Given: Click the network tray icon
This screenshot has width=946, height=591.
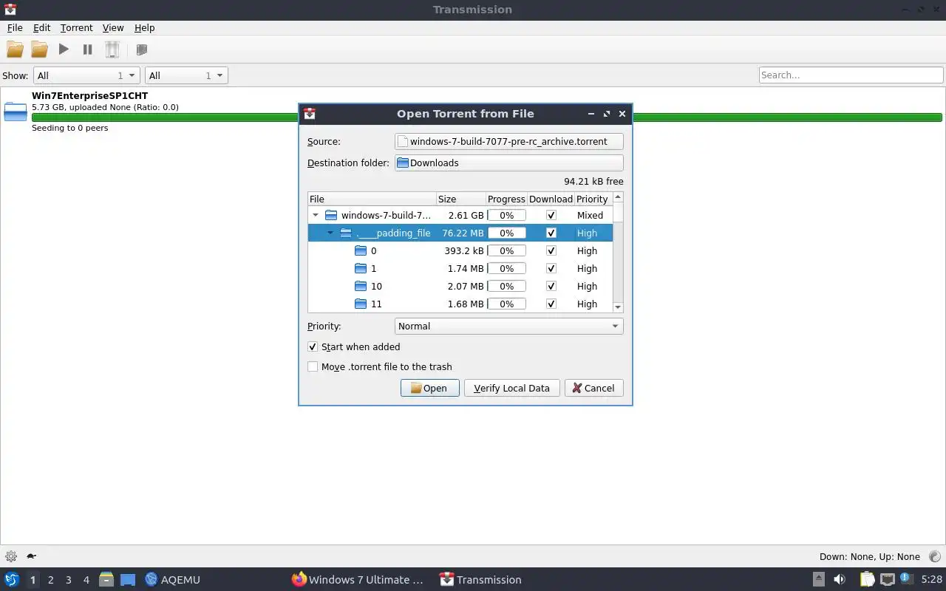Looking at the screenshot, I should (888, 579).
